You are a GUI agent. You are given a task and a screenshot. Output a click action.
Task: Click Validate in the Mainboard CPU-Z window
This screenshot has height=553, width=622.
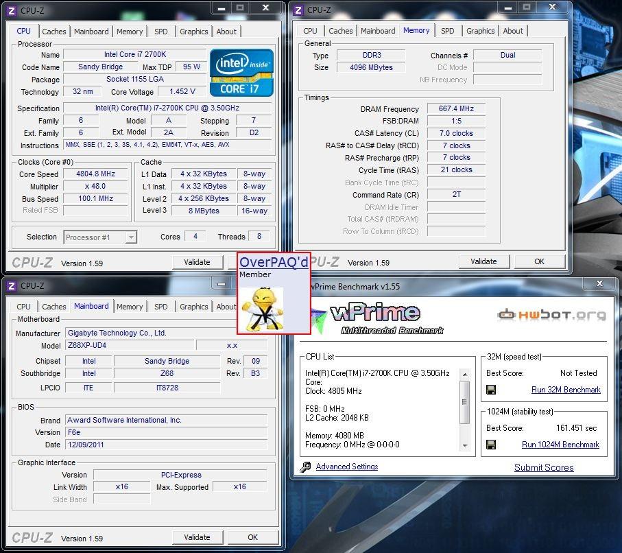pyautogui.click(x=197, y=537)
